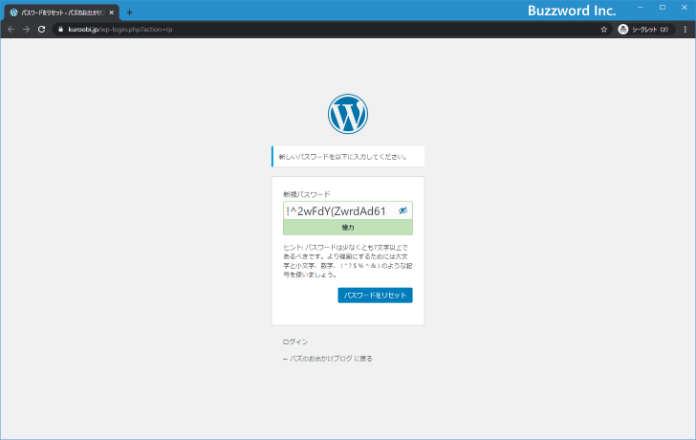Go back with browser back arrow
The height and width of the screenshot is (440, 696).
pyautogui.click(x=11, y=30)
